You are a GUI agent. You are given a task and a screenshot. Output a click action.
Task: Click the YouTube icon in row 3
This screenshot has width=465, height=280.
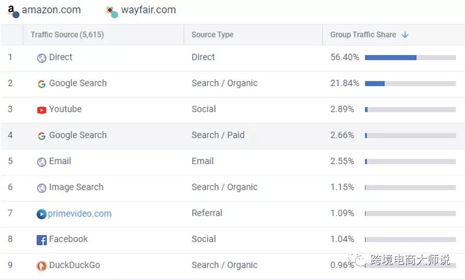42,110
